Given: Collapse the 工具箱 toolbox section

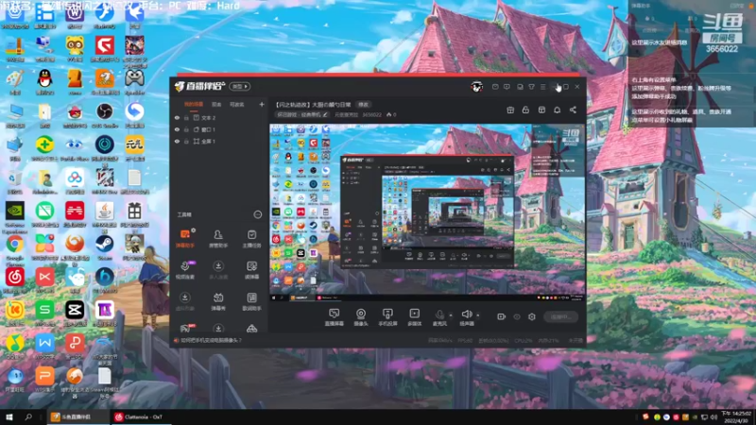Looking at the screenshot, I should [x=257, y=214].
